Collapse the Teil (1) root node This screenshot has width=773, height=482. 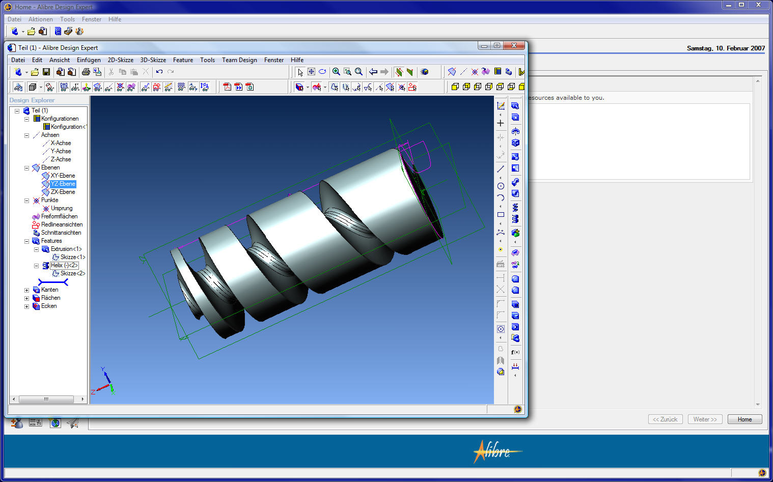pyautogui.click(x=17, y=111)
